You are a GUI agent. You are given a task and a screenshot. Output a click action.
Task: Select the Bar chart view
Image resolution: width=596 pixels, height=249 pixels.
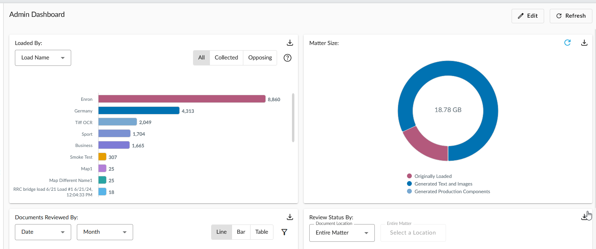(241, 232)
